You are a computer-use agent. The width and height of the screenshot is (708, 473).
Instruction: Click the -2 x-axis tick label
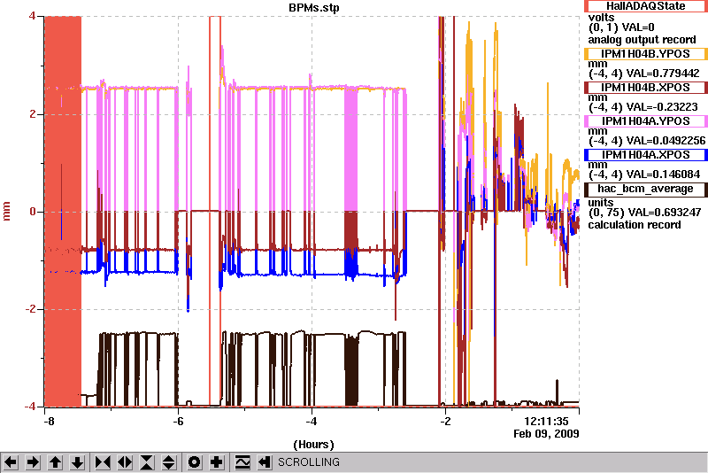coord(445,422)
